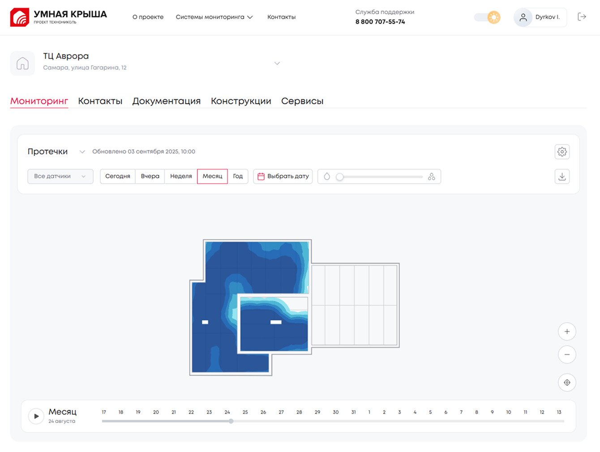Image resolution: width=600 pixels, height=452 pixels.
Task: Open the user profile avatar icon
Action: (x=523, y=17)
